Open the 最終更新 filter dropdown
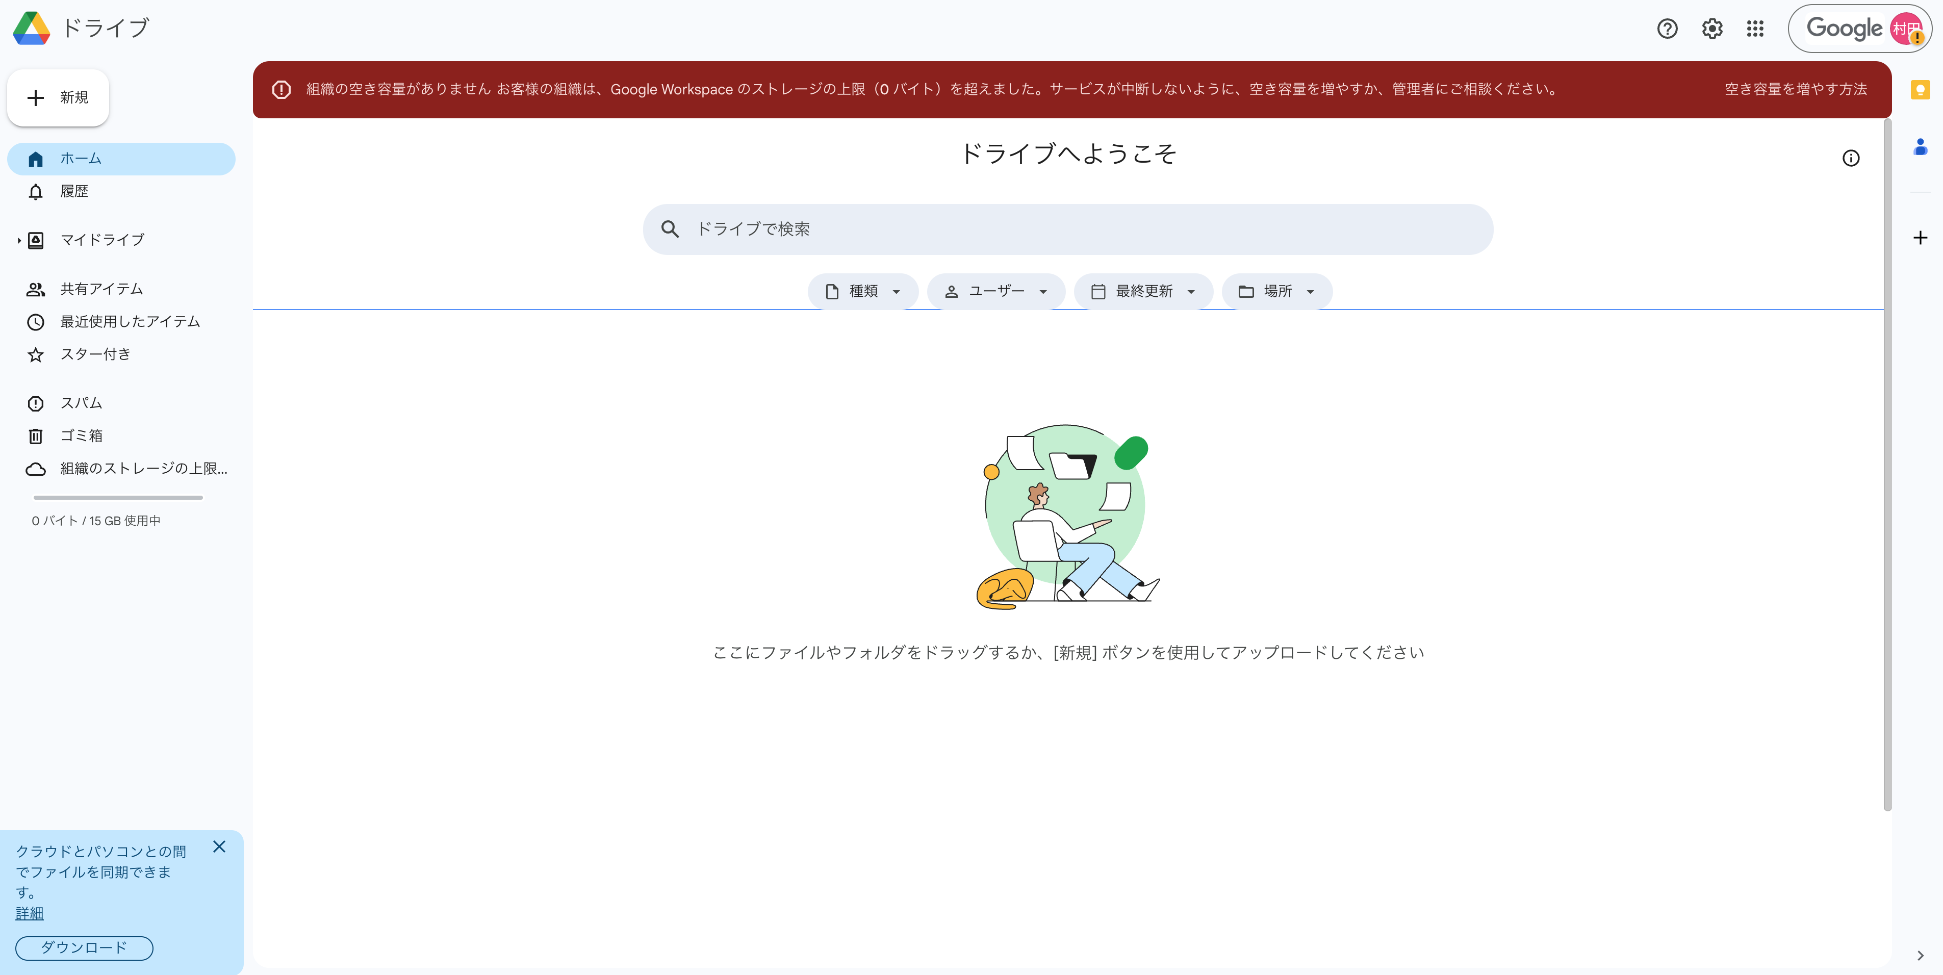Screen dimensions: 1943x975 pos(1143,291)
